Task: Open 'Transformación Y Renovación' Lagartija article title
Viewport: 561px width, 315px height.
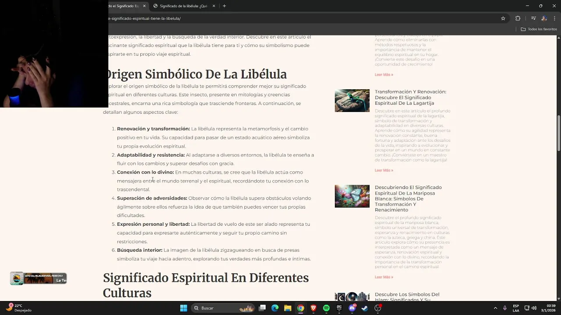Action: pyautogui.click(x=410, y=98)
